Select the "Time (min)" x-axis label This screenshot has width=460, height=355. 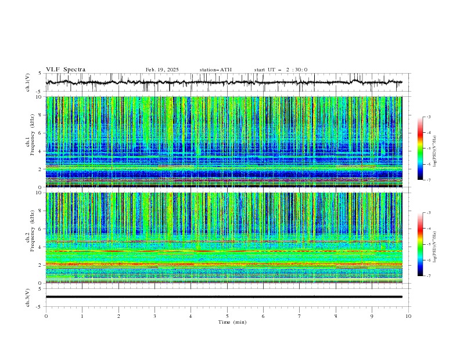[232, 322]
